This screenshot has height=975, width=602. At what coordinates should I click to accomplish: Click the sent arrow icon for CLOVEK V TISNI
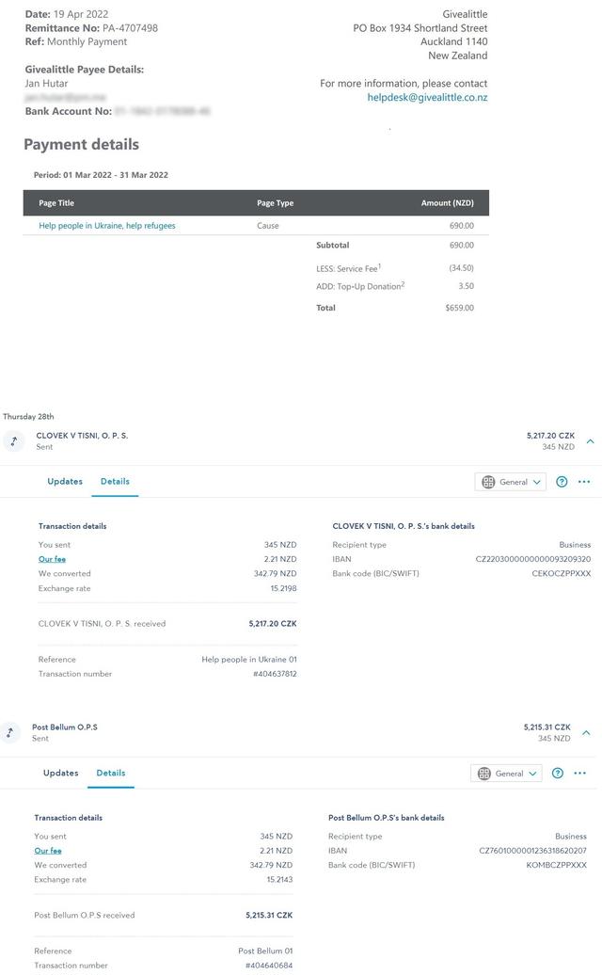14,441
